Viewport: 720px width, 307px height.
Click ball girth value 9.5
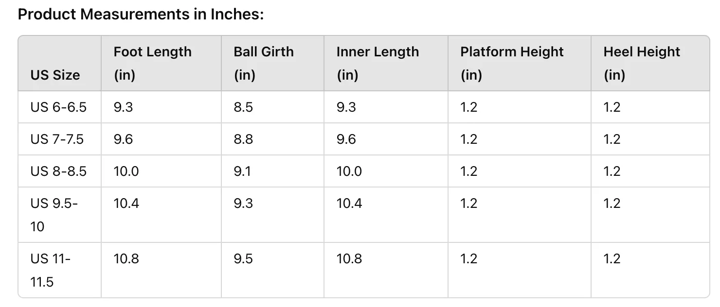(243, 258)
